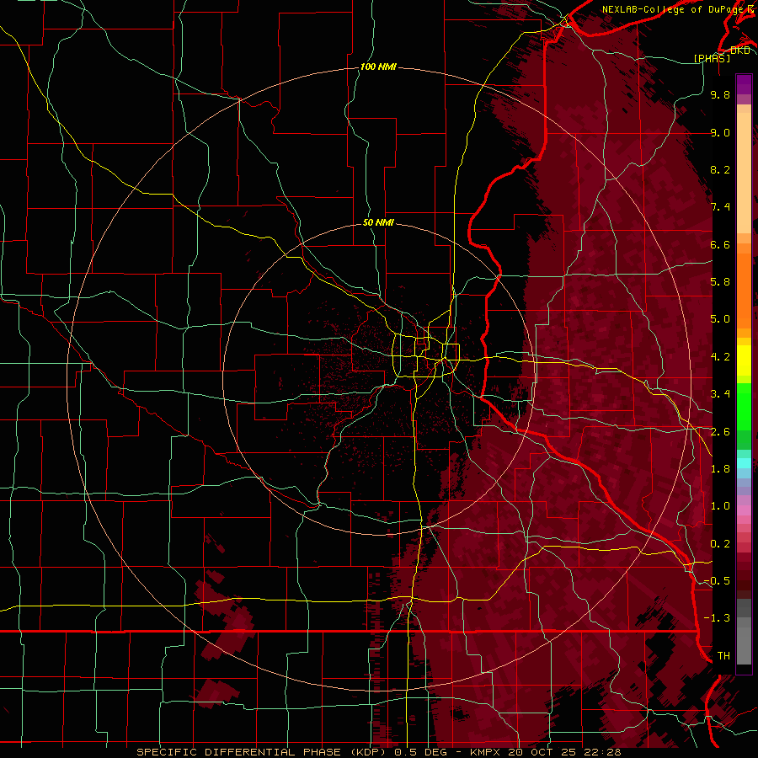Select the yellow color bar segment
Image resolution: width=758 pixels, height=758 pixels.
pos(744,360)
